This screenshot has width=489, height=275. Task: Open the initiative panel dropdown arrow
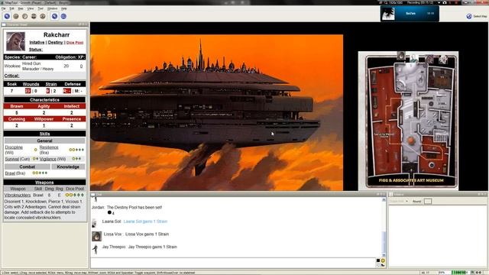[406, 202]
